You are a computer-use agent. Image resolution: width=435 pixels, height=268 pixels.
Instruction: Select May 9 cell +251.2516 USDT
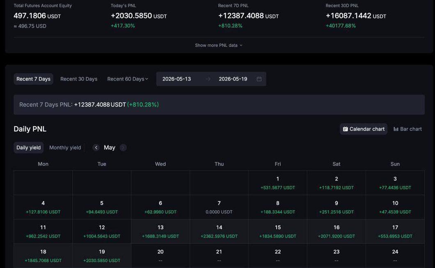click(337, 207)
